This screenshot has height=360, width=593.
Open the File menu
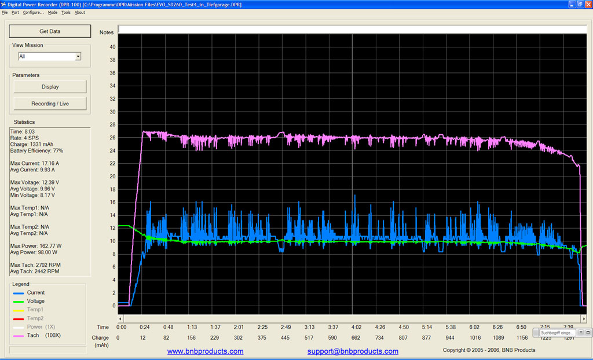(5, 13)
